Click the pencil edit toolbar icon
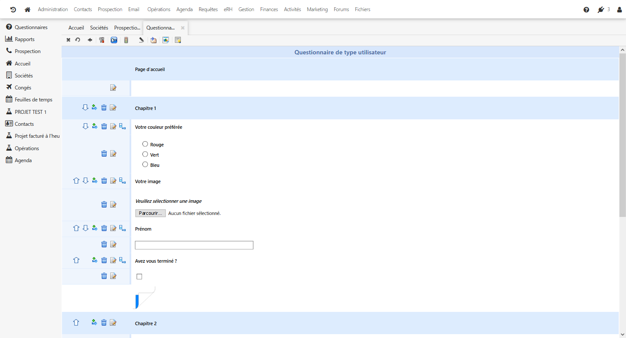 tap(141, 40)
